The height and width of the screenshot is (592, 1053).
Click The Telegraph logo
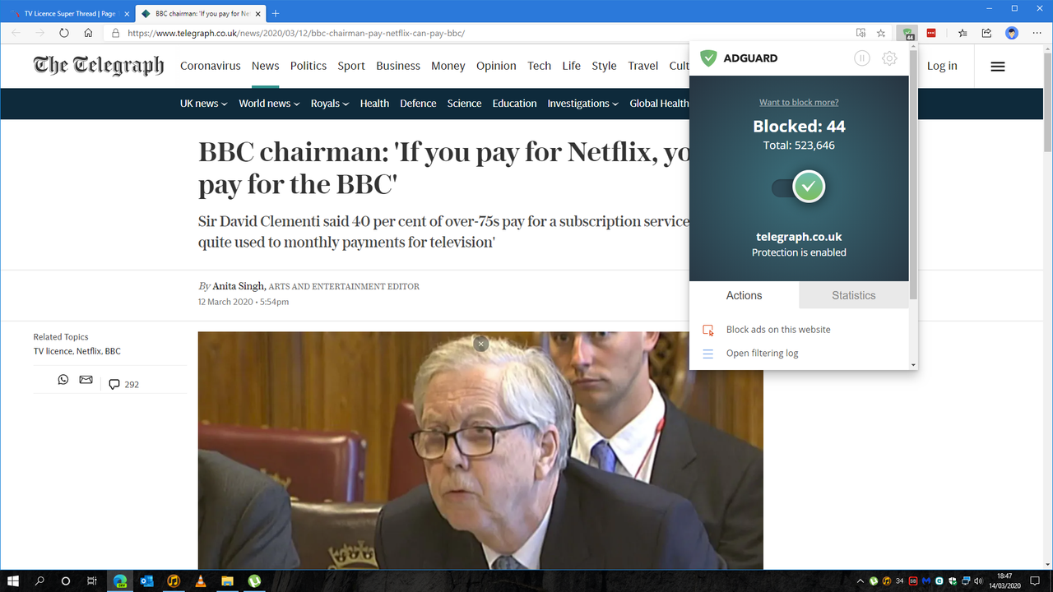pos(99,66)
